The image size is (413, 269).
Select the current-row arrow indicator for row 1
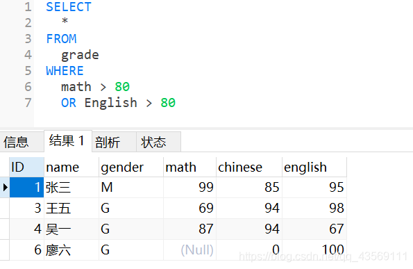pyautogui.click(x=5, y=187)
